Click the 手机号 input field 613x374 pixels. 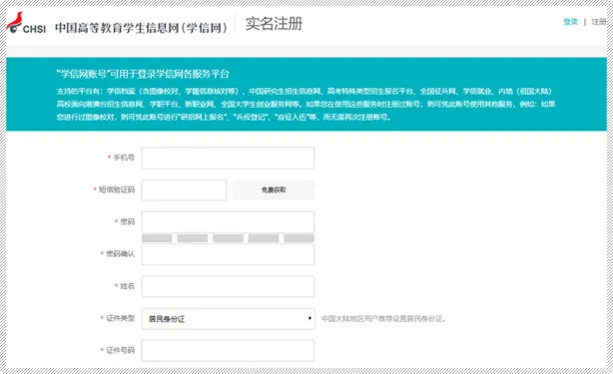(x=228, y=158)
